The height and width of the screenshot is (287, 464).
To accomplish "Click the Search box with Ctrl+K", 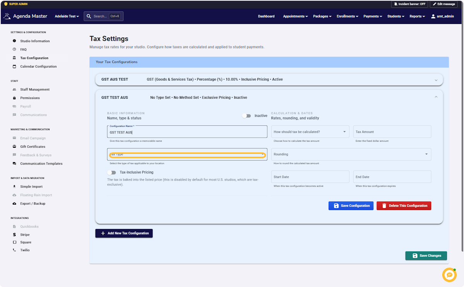I will [104, 16].
